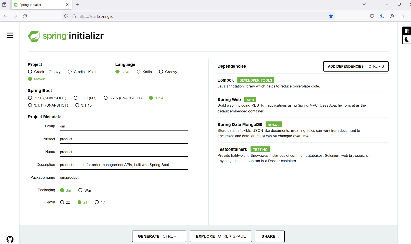Viewport: 411px width, 244px height.
Task: Select Gradle - Kotlin project type
Action: coord(82,72)
